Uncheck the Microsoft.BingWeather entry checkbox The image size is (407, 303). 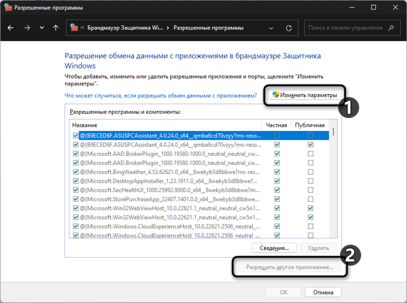point(75,172)
